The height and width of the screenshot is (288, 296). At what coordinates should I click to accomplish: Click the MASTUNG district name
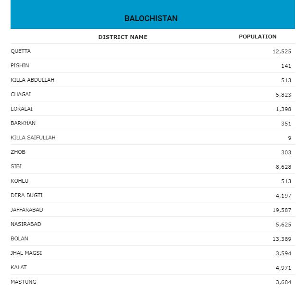tap(23, 282)
